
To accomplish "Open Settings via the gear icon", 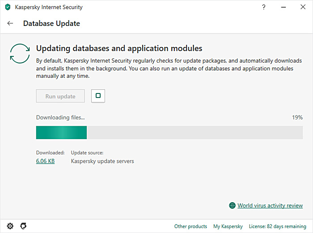I will point(10,226).
